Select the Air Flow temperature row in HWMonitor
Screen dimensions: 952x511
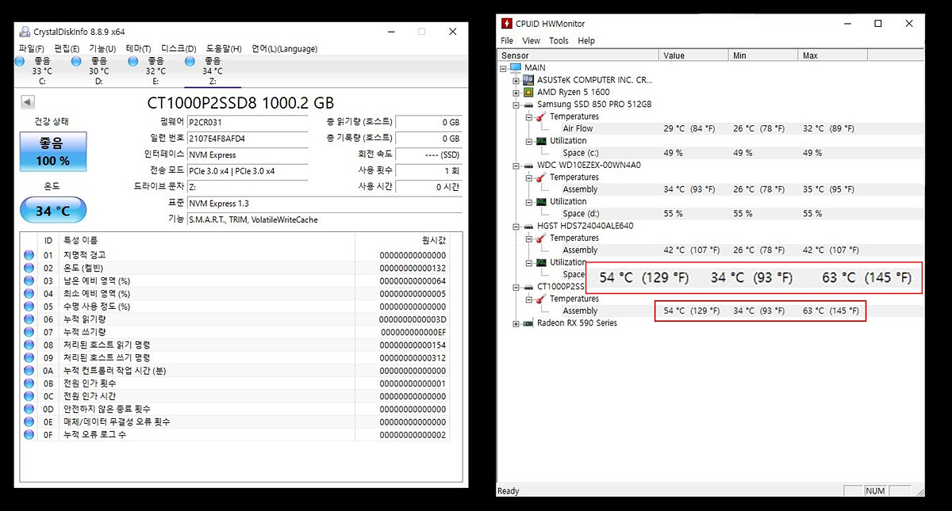(711, 128)
